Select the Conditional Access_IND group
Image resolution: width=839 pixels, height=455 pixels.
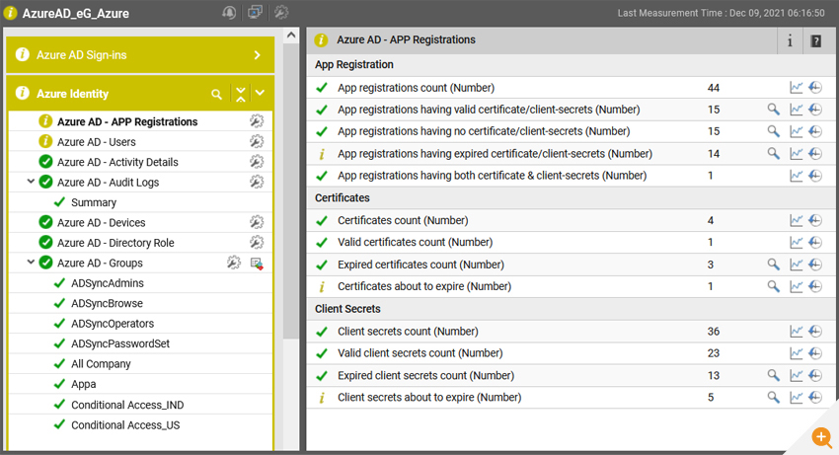click(127, 406)
